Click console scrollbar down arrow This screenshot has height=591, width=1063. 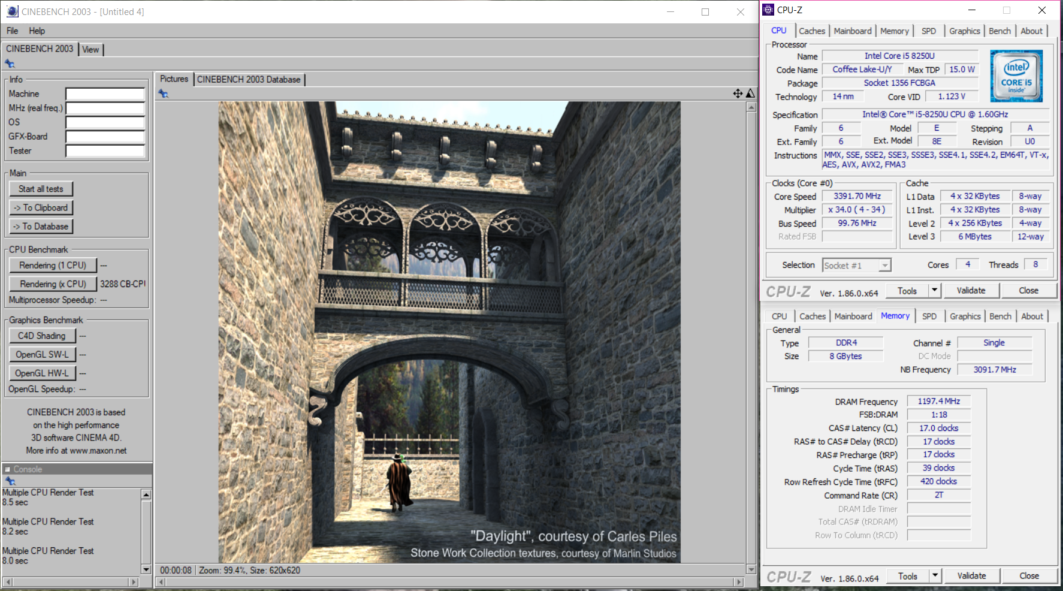[x=146, y=569]
